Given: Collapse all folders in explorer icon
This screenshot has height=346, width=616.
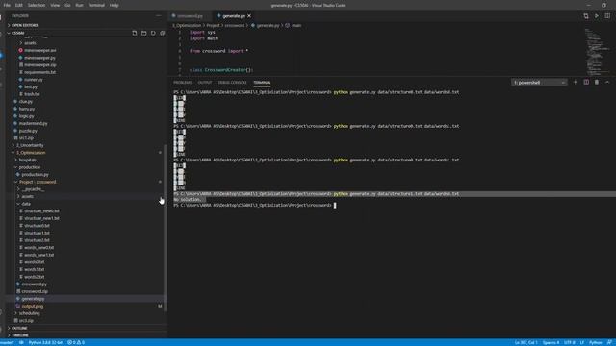Looking at the screenshot, I should tap(163, 33).
